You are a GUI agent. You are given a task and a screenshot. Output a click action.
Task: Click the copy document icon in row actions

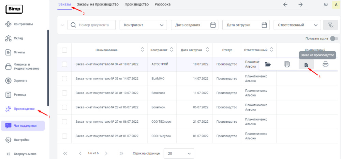coord(287,64)
